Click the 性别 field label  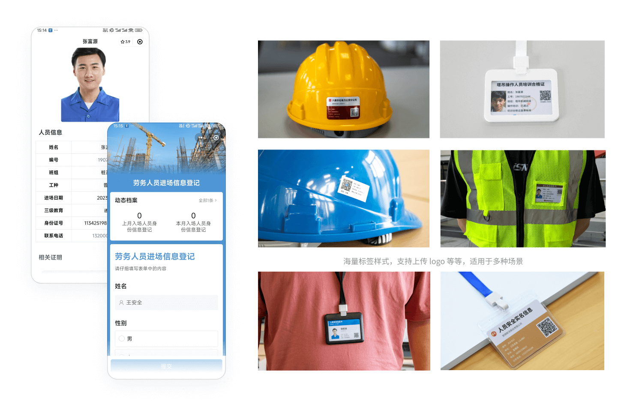click(x=121, y=323)
